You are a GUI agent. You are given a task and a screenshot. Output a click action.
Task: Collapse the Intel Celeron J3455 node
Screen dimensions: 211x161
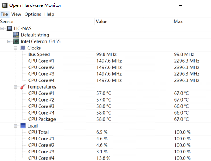(9, 41)
